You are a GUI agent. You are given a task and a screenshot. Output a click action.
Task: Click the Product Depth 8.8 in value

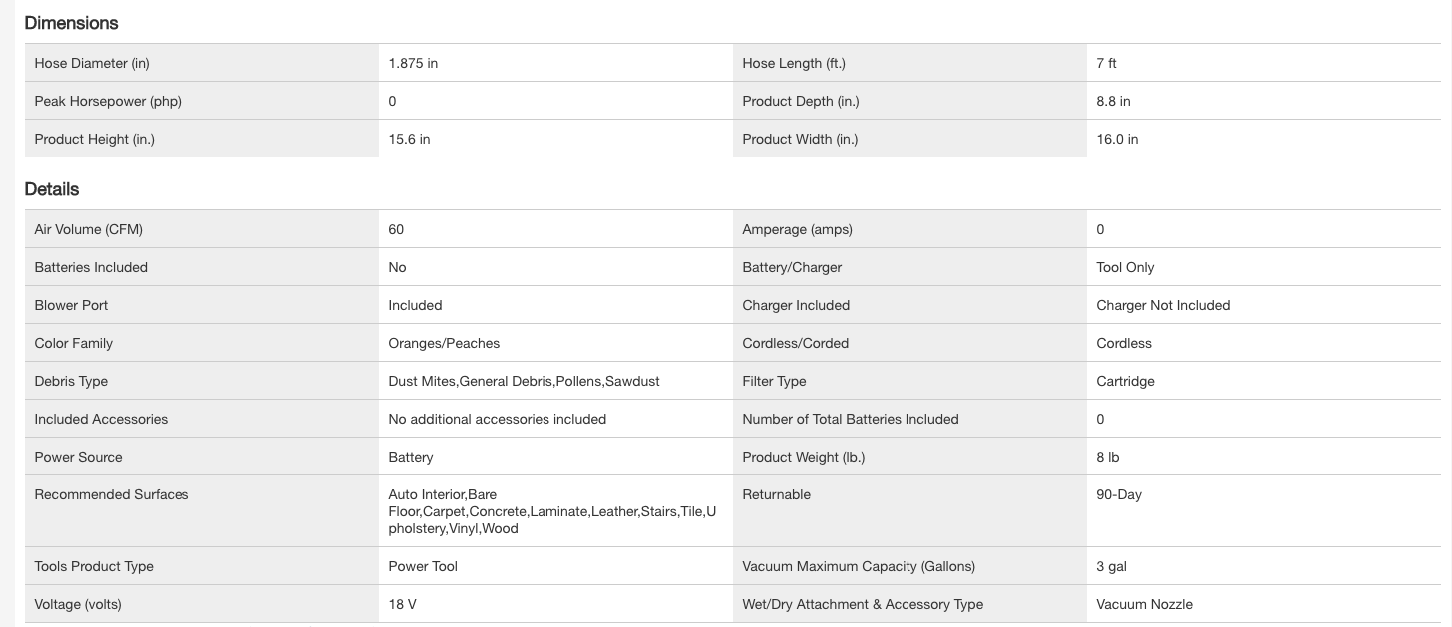(x=1113, y=101)
